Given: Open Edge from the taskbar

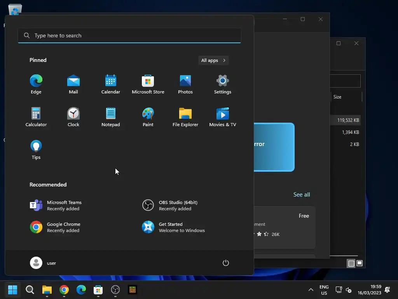Looking at the screenshot, I should click(x=81, y=290).
